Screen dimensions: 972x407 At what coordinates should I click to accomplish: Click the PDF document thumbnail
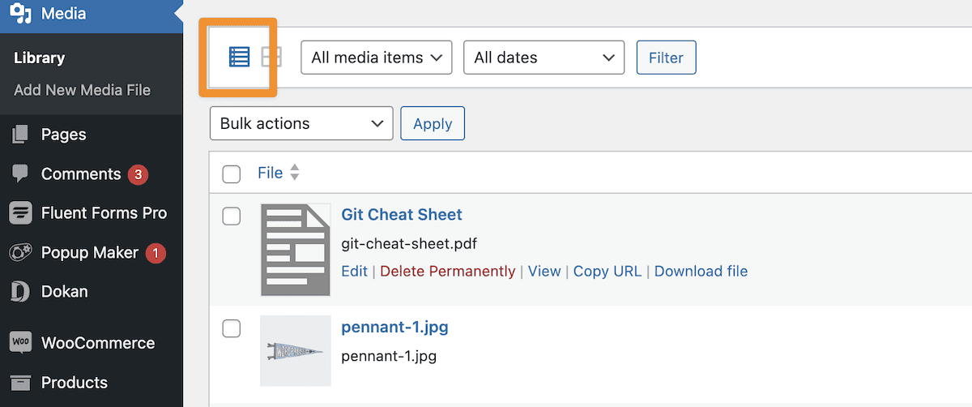pyautogui.click(x=296, y=250)
